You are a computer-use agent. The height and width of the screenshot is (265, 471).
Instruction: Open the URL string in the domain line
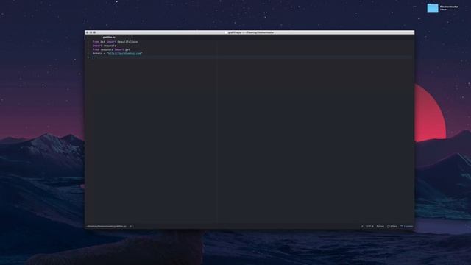pyautogui.click(x=124, y=54)
